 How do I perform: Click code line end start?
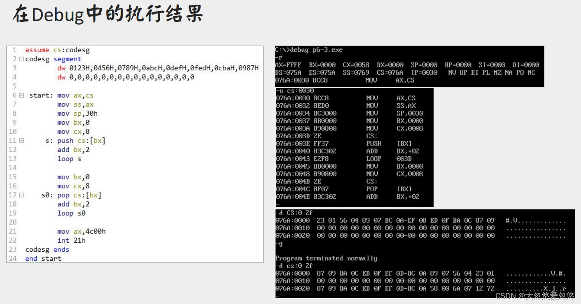pos(43,258)
